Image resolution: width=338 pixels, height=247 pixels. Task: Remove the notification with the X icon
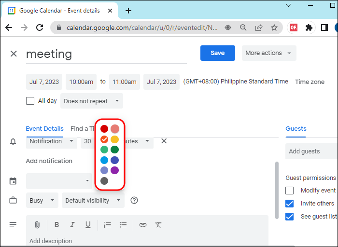pyautogui.click(x=164, y=141)
